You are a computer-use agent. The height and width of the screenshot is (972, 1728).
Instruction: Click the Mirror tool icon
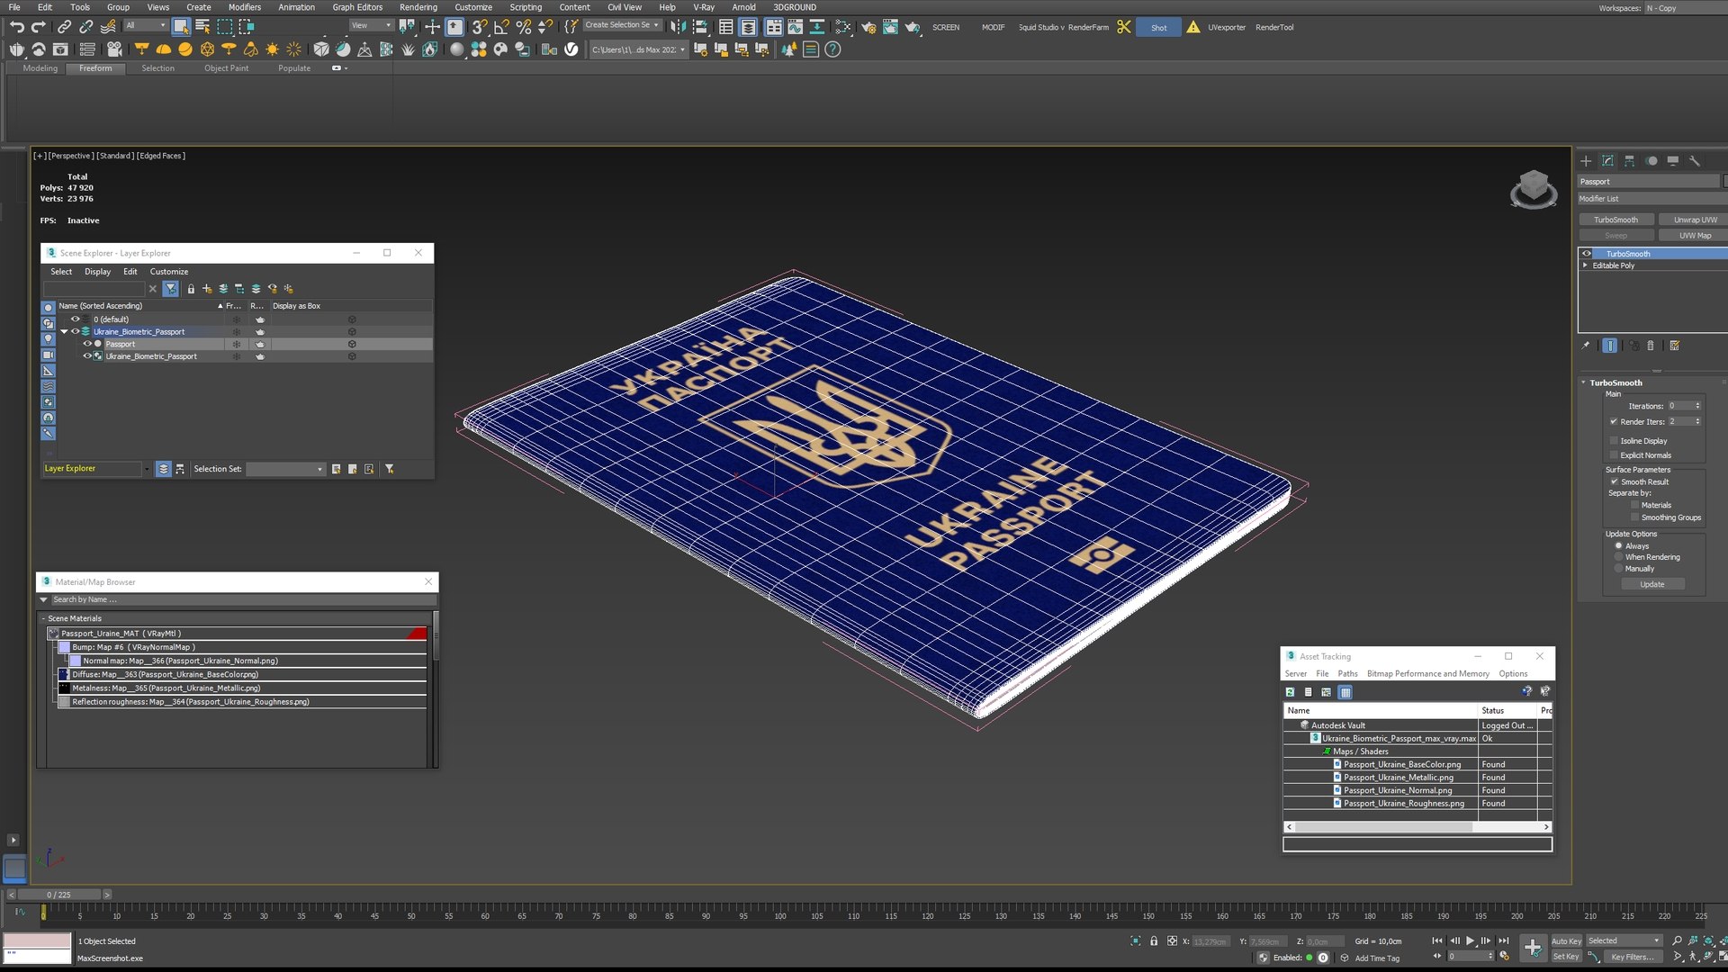click(x=678, y=27)
